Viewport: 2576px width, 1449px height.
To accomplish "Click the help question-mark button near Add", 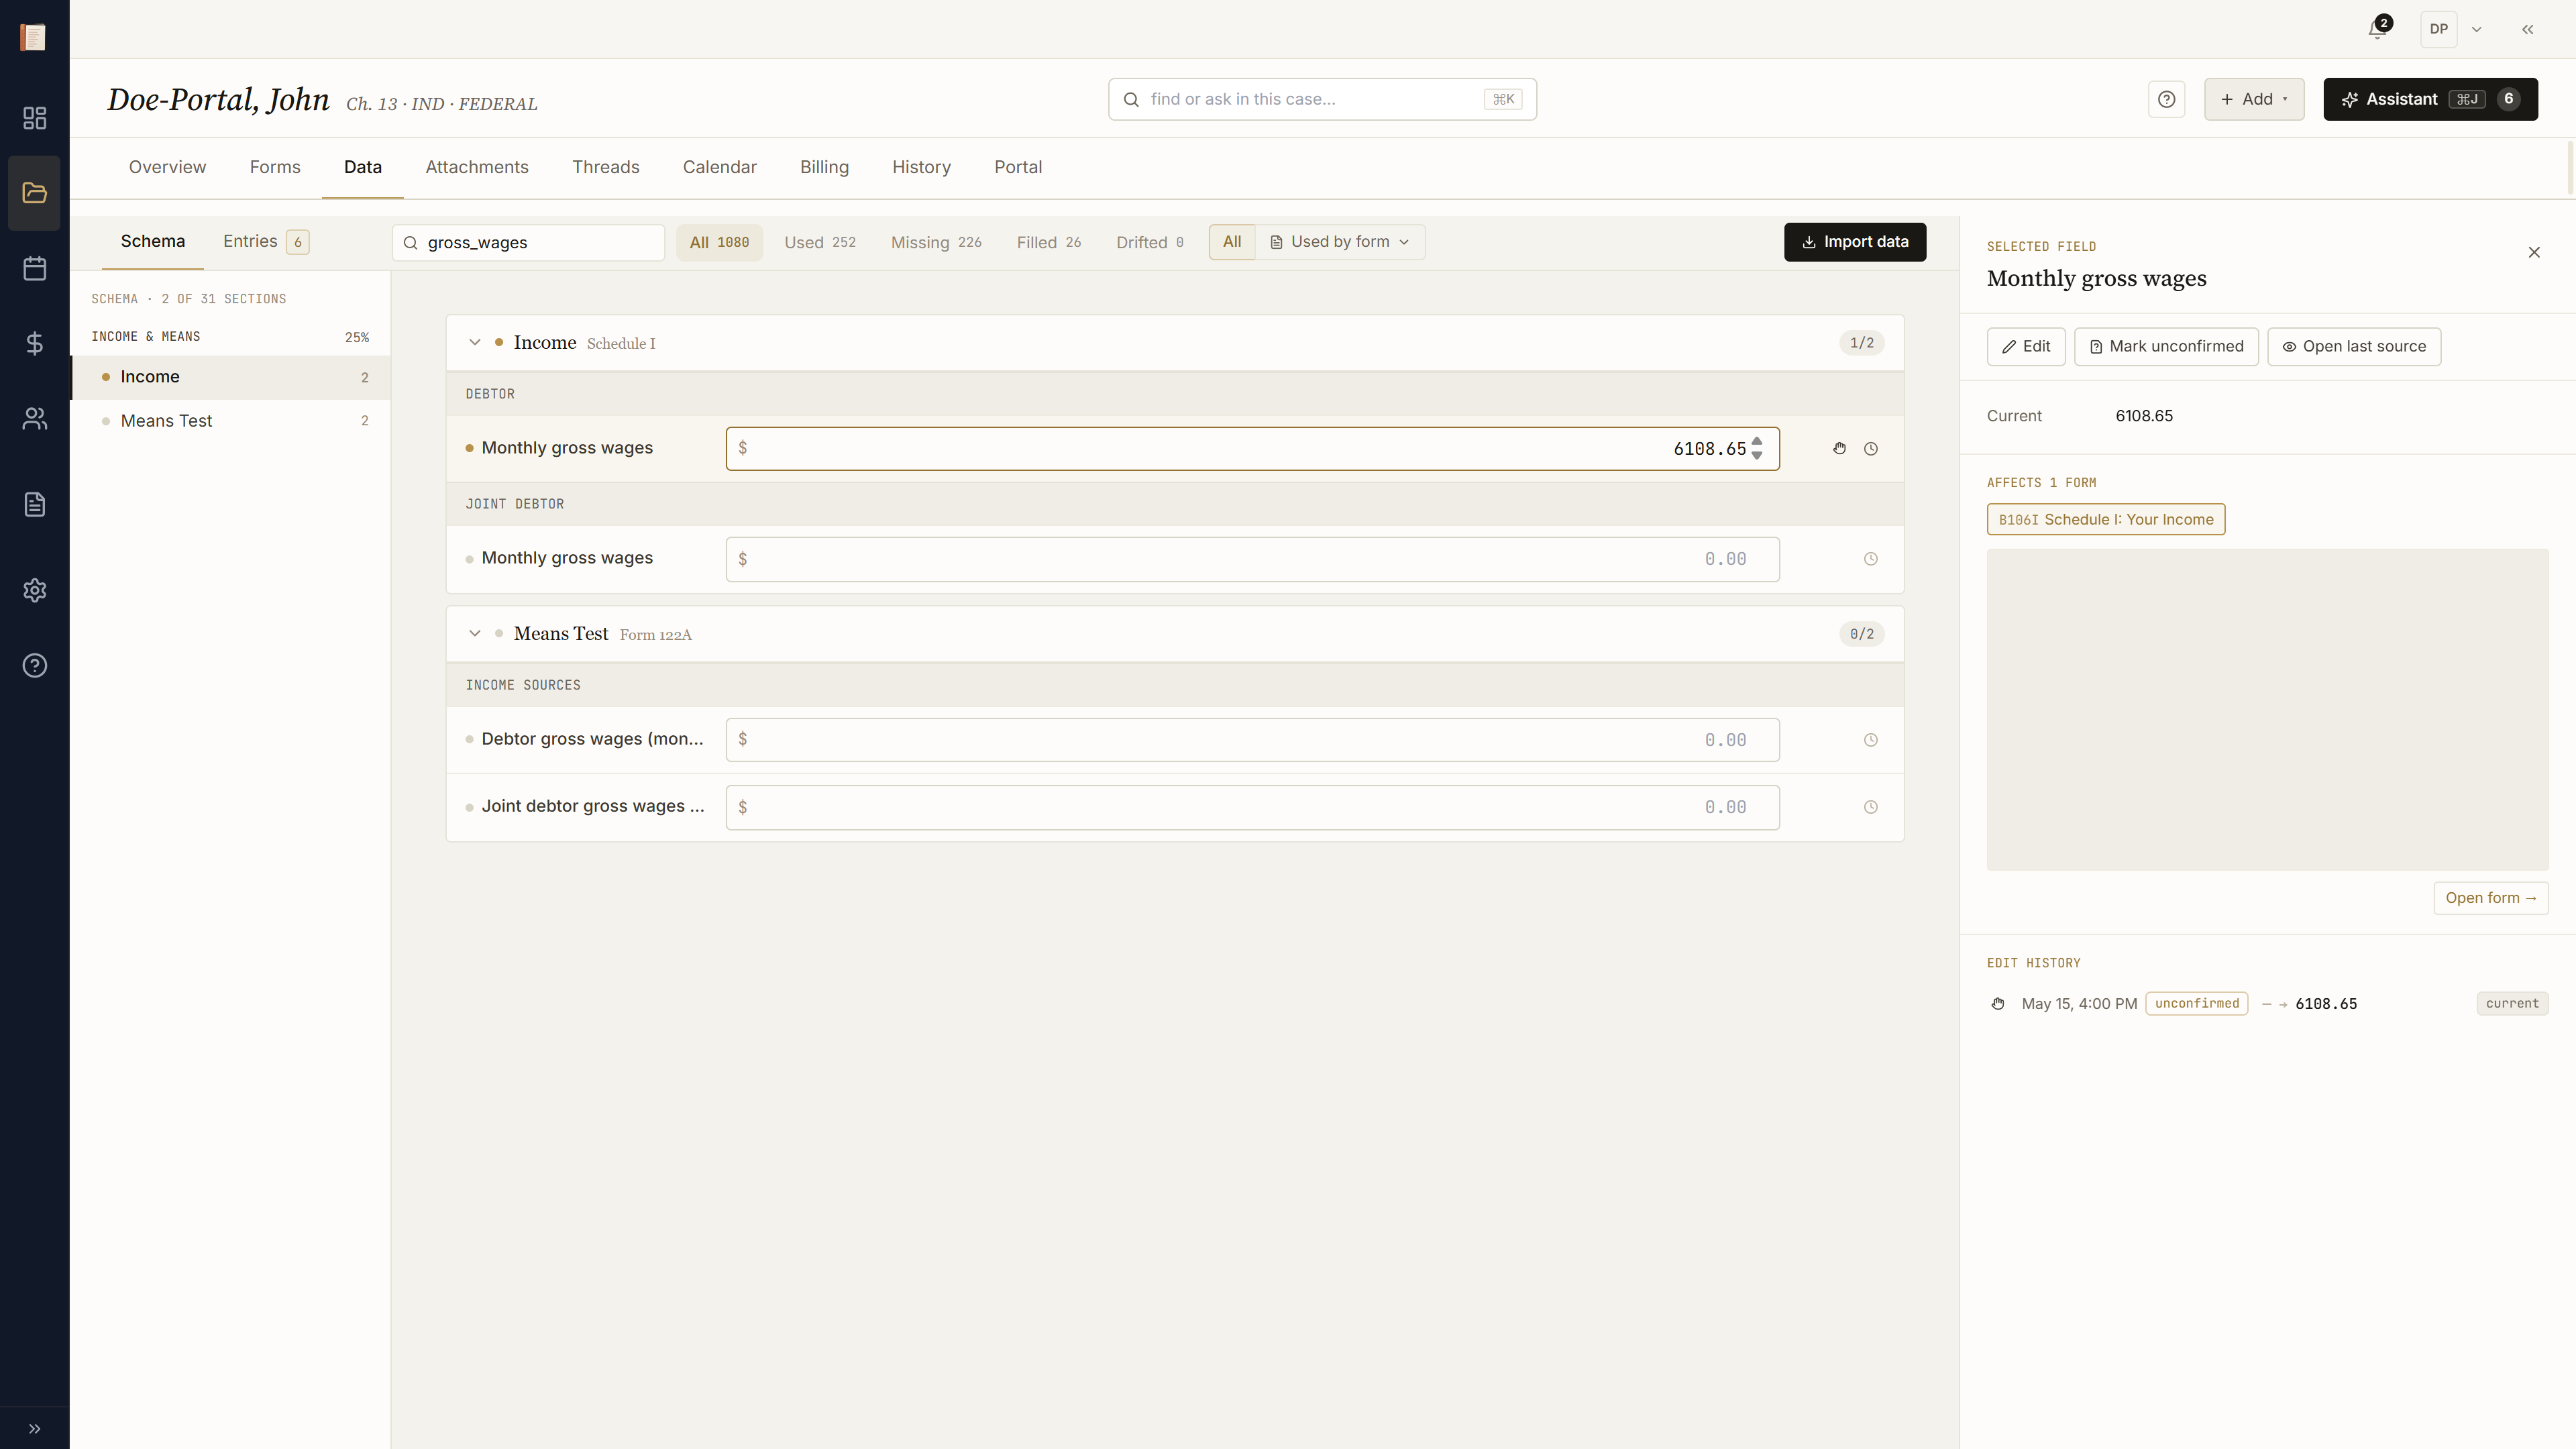I will coord(2166,99).
